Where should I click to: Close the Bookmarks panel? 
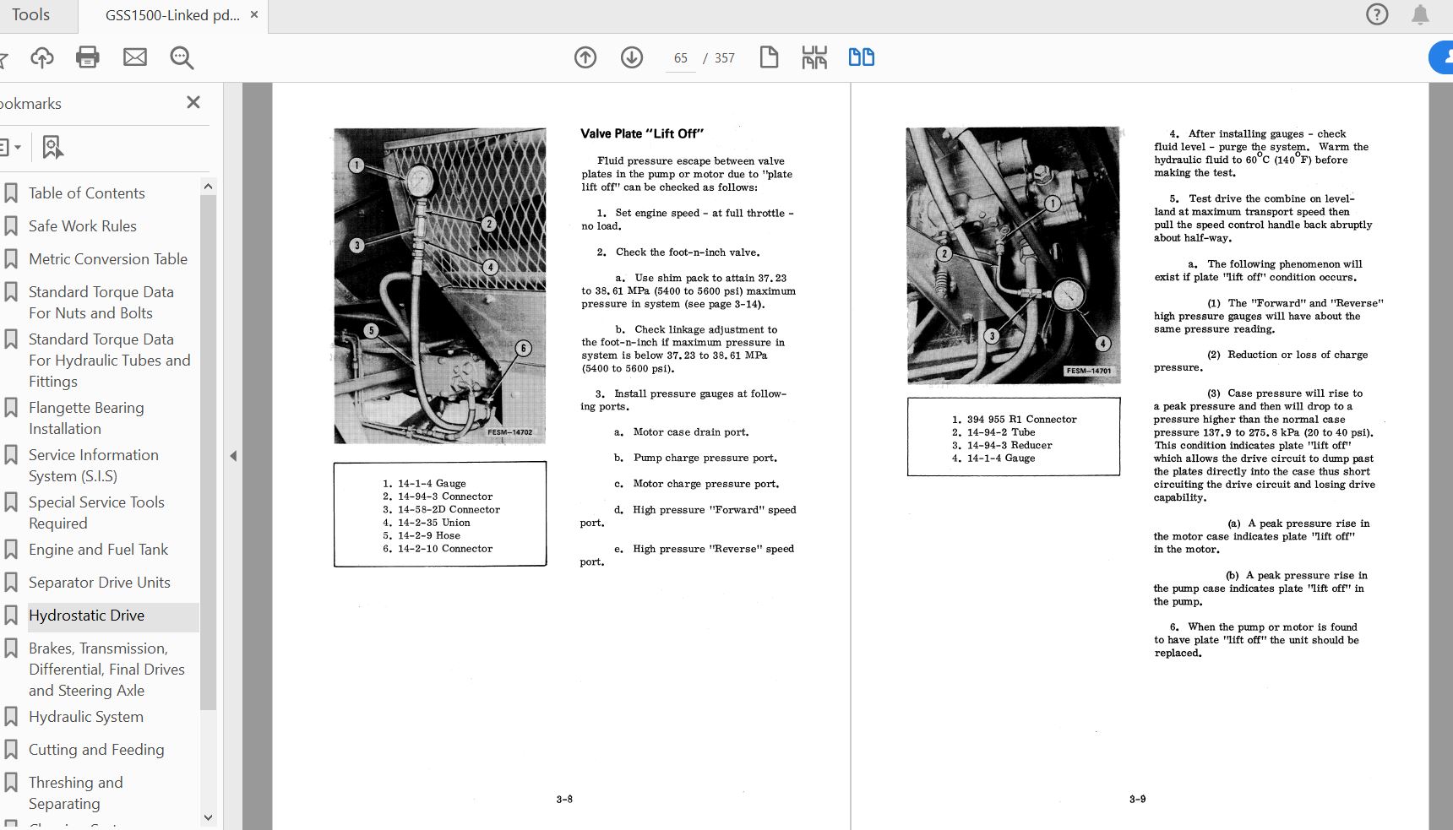pos(193,102)
